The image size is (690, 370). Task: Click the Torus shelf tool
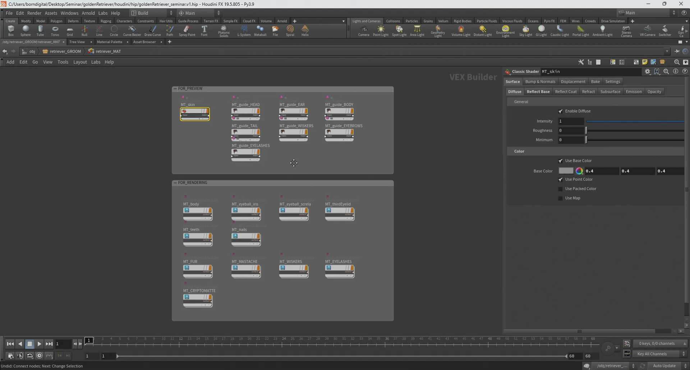point(55,31)
